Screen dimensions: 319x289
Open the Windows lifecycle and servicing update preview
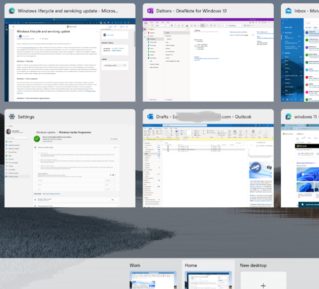tap(70, 60)
